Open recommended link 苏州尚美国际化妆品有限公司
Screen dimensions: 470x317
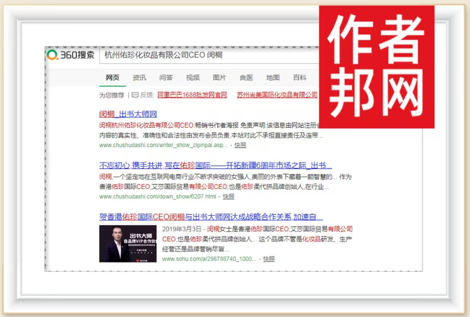[x=277, y=95]
